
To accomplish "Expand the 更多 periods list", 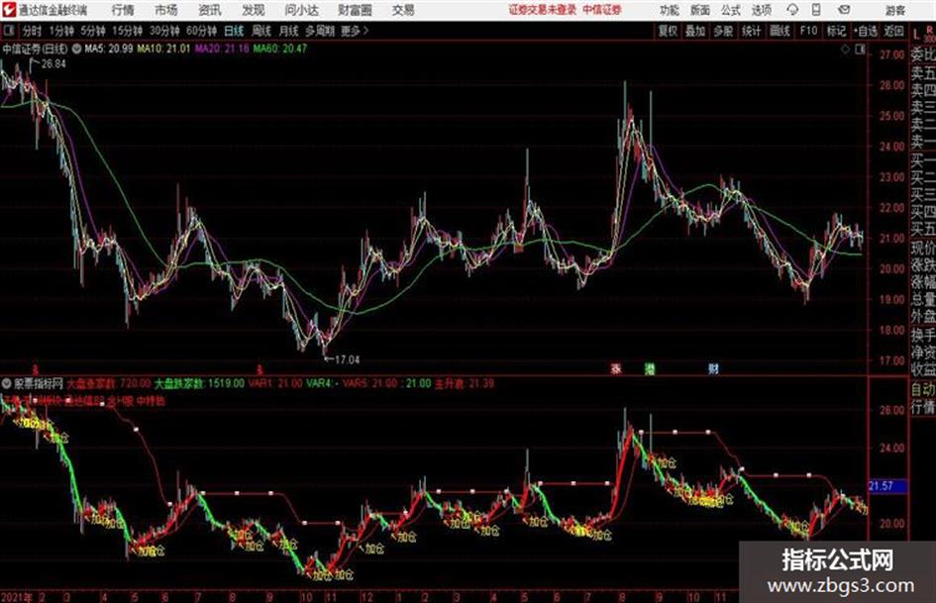I will 355,31.
